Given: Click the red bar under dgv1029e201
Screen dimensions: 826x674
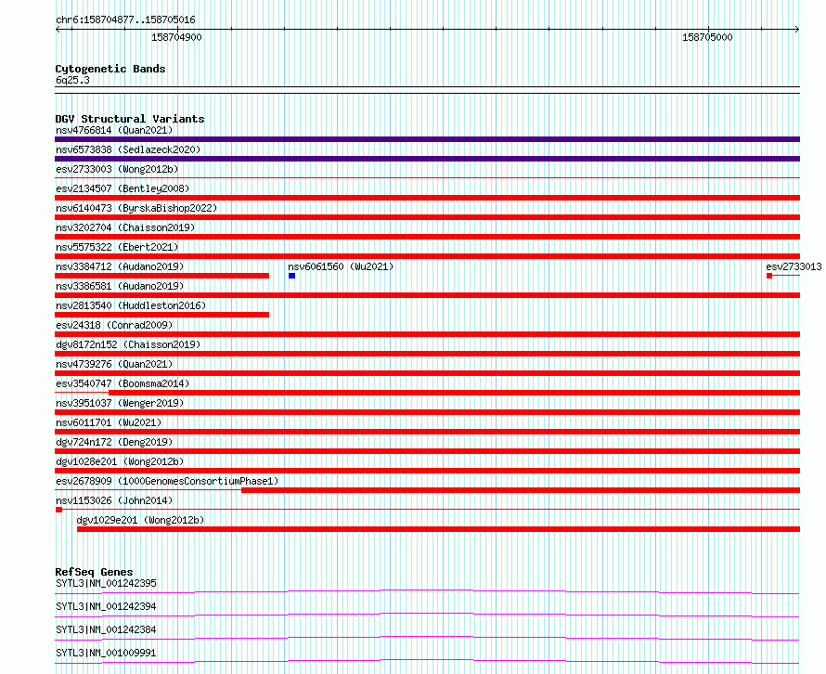Looking at the screenshot, I should tap(438, 529).
